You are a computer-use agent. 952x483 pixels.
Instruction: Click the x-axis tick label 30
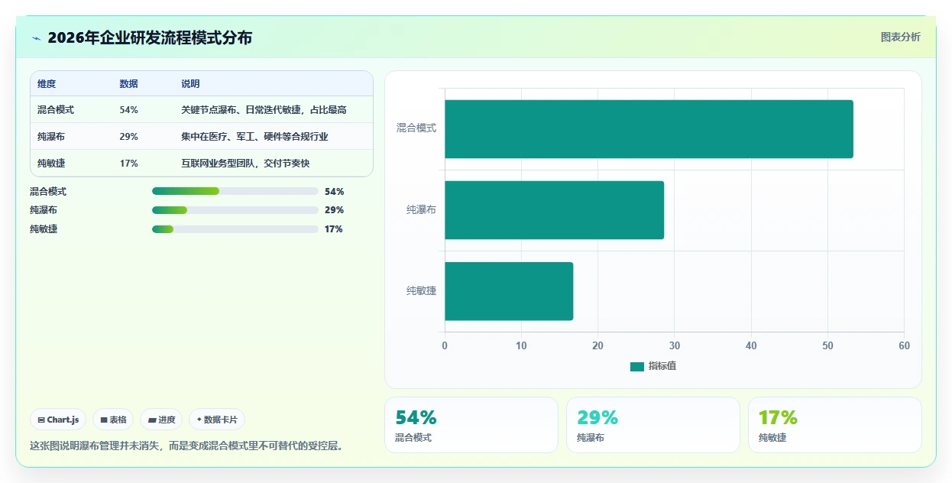point(675,345)
